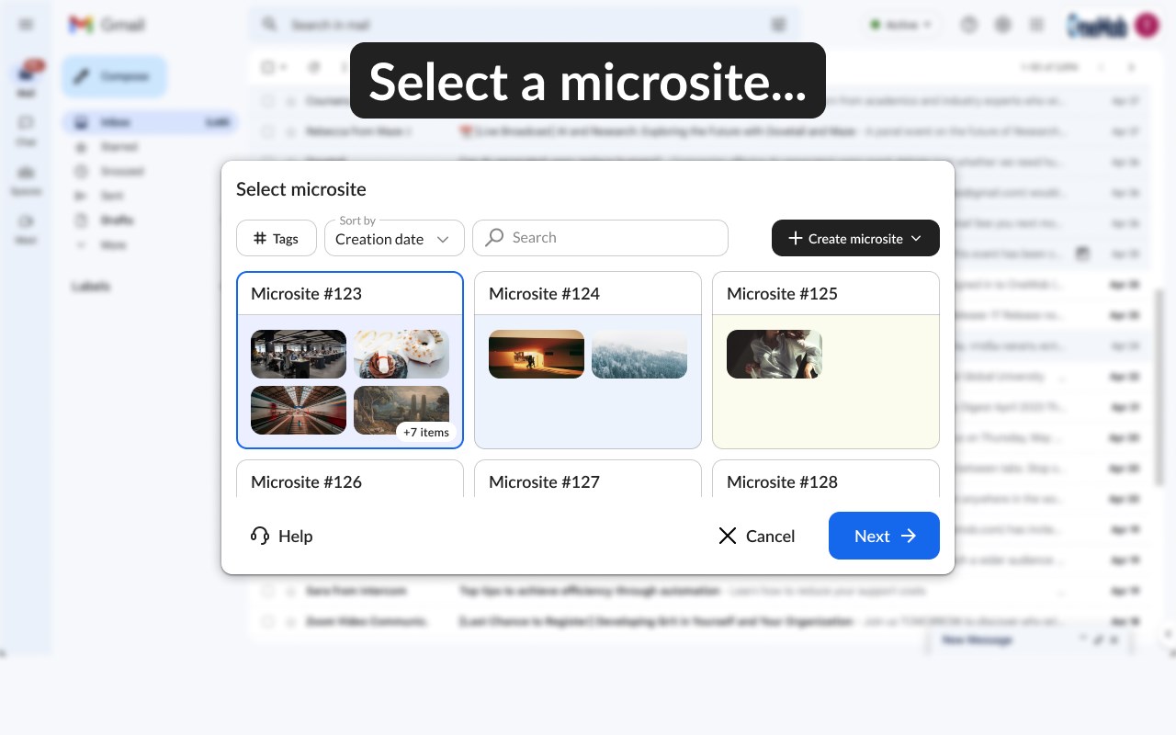Open the Gmail main menu hamburger icon

point(26,25)
